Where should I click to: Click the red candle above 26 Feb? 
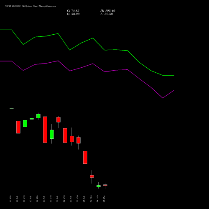click(x=79, y=140)
